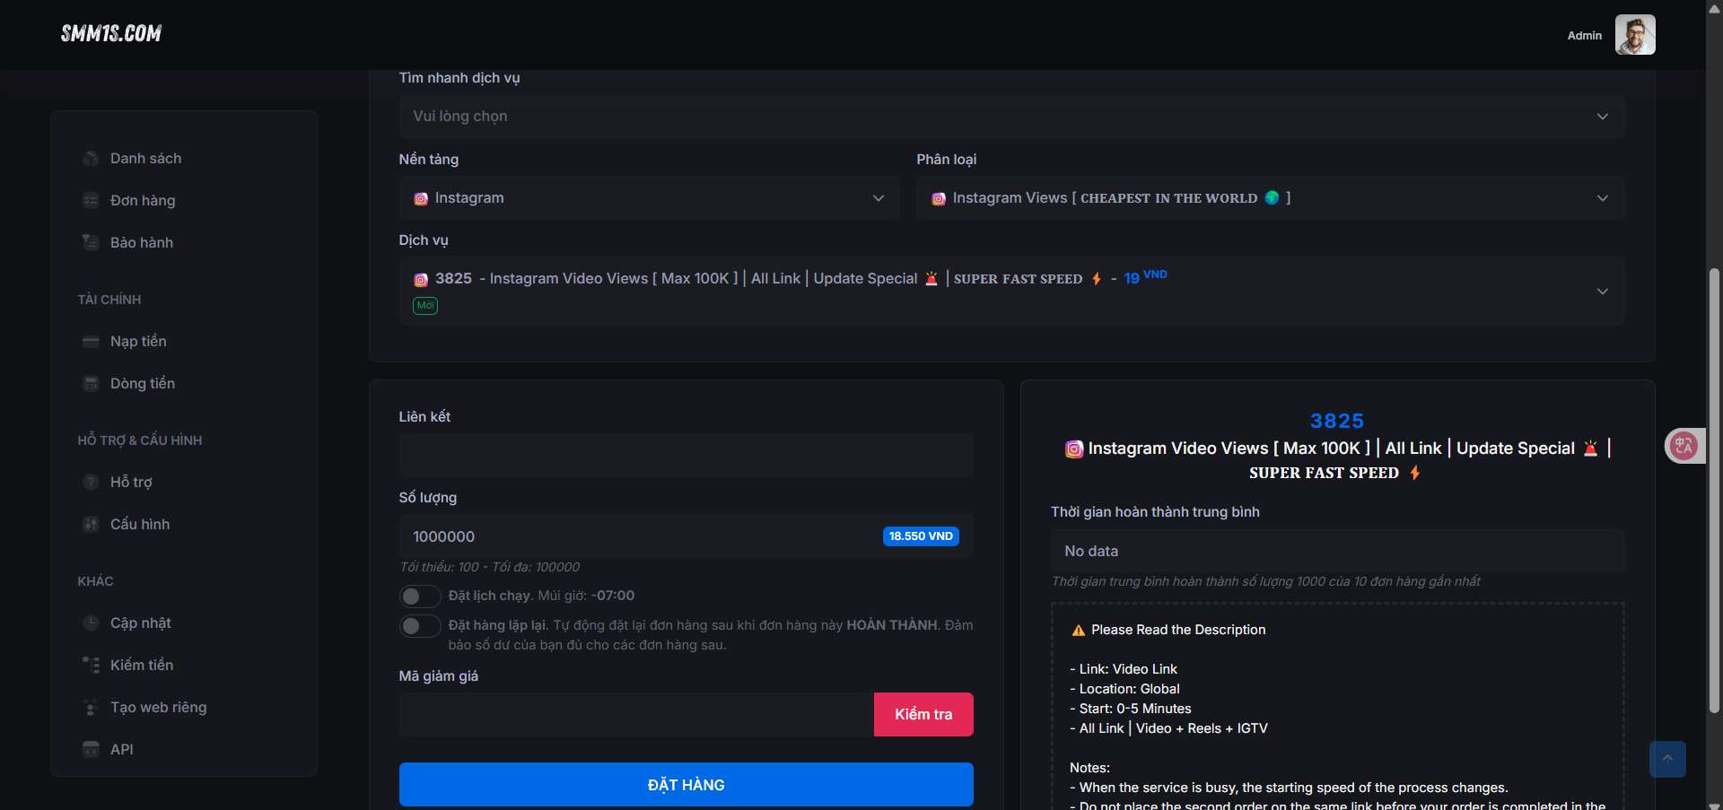Click the lightning bolt in Dịch vụ field
1723x810 pixels.
(x=1097, y=279)
